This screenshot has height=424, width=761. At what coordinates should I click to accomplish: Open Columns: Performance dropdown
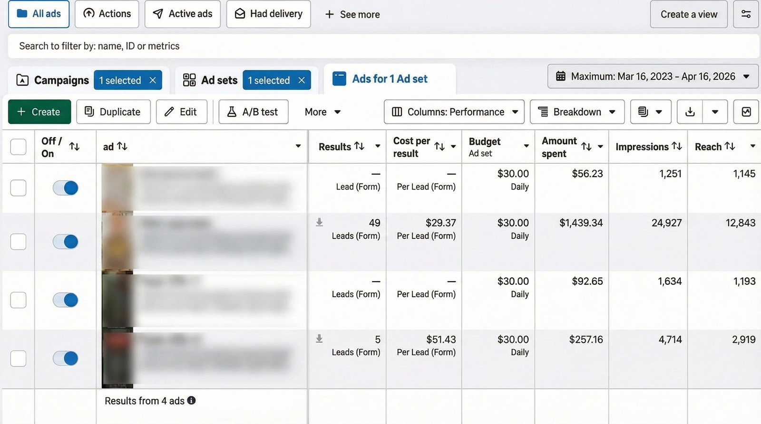click(454, 112)
